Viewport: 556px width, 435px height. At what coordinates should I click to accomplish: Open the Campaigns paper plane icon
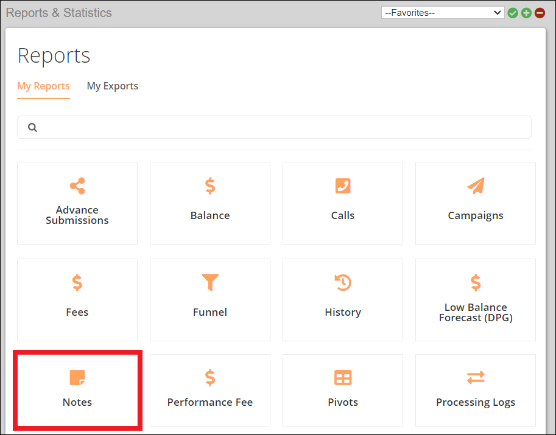coord(476,186)
